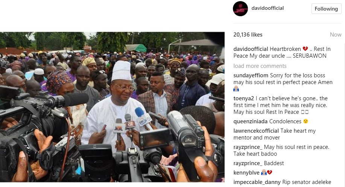Visit kennyblve commenter profile

[246, 173]
